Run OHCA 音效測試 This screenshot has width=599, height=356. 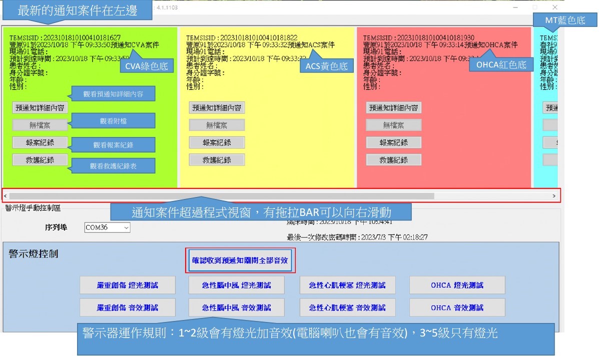[x=457, y=307]
